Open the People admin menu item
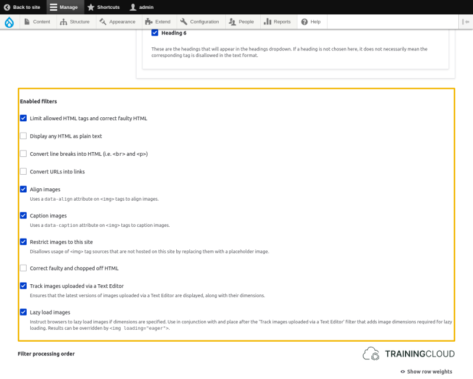Screen dimensions: 473x379 pos(242,22)
